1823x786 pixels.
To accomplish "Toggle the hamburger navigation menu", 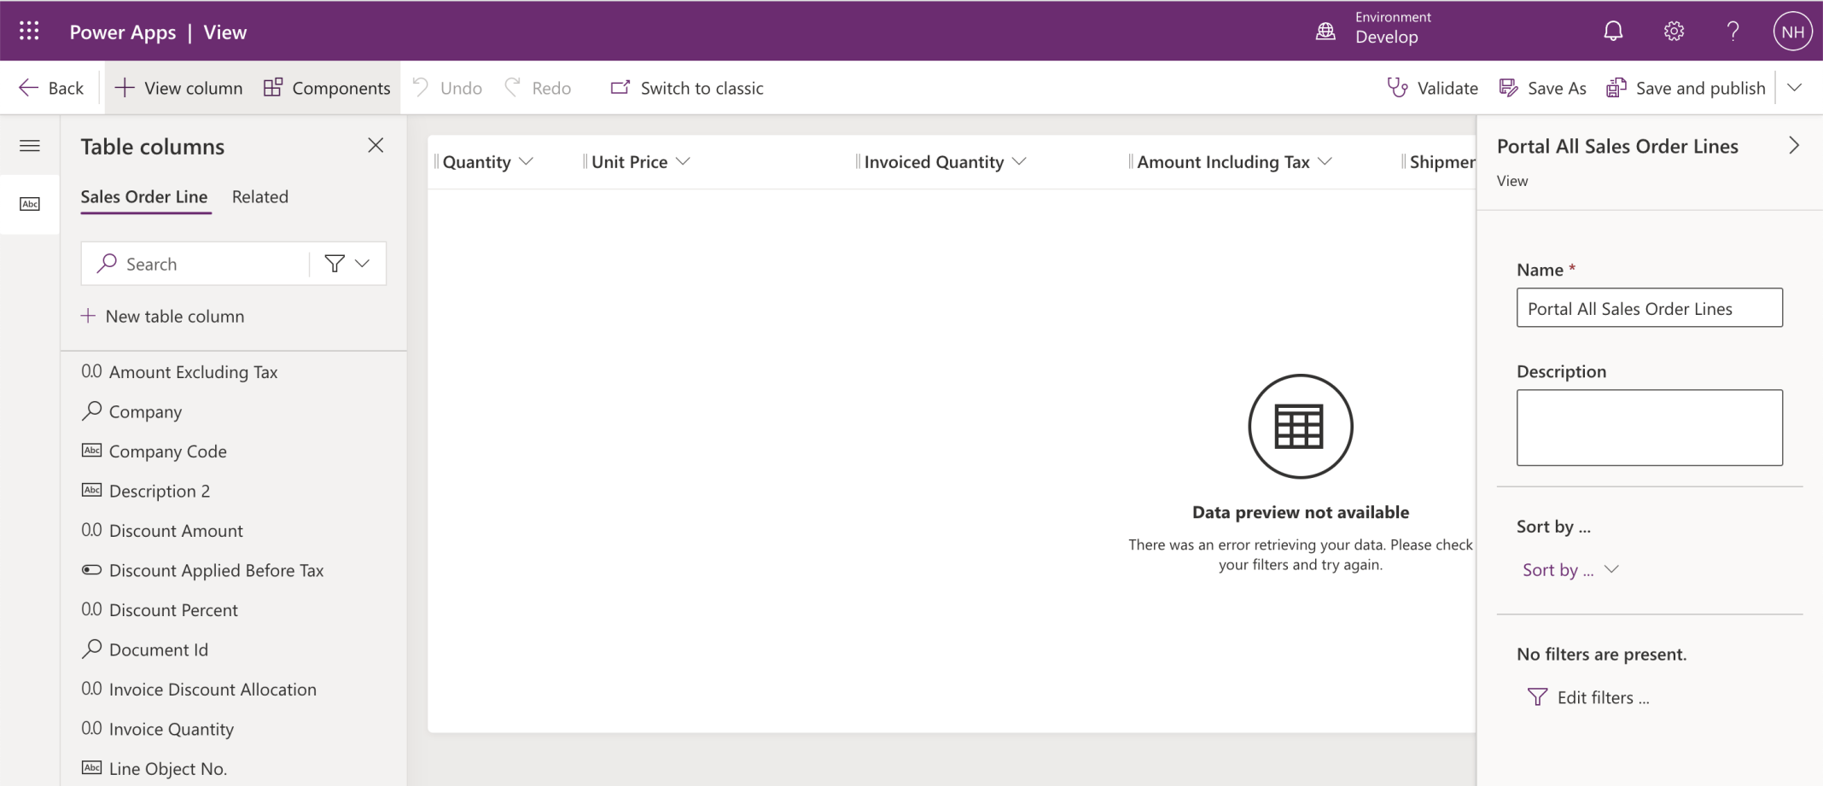I will 30,146.
